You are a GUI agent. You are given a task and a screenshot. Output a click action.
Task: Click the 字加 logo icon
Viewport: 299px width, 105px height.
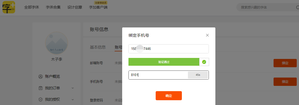(9, 7)
